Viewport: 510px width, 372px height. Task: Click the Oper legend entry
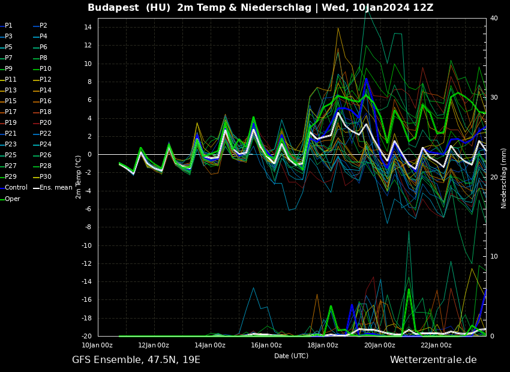tap(12, 199)
